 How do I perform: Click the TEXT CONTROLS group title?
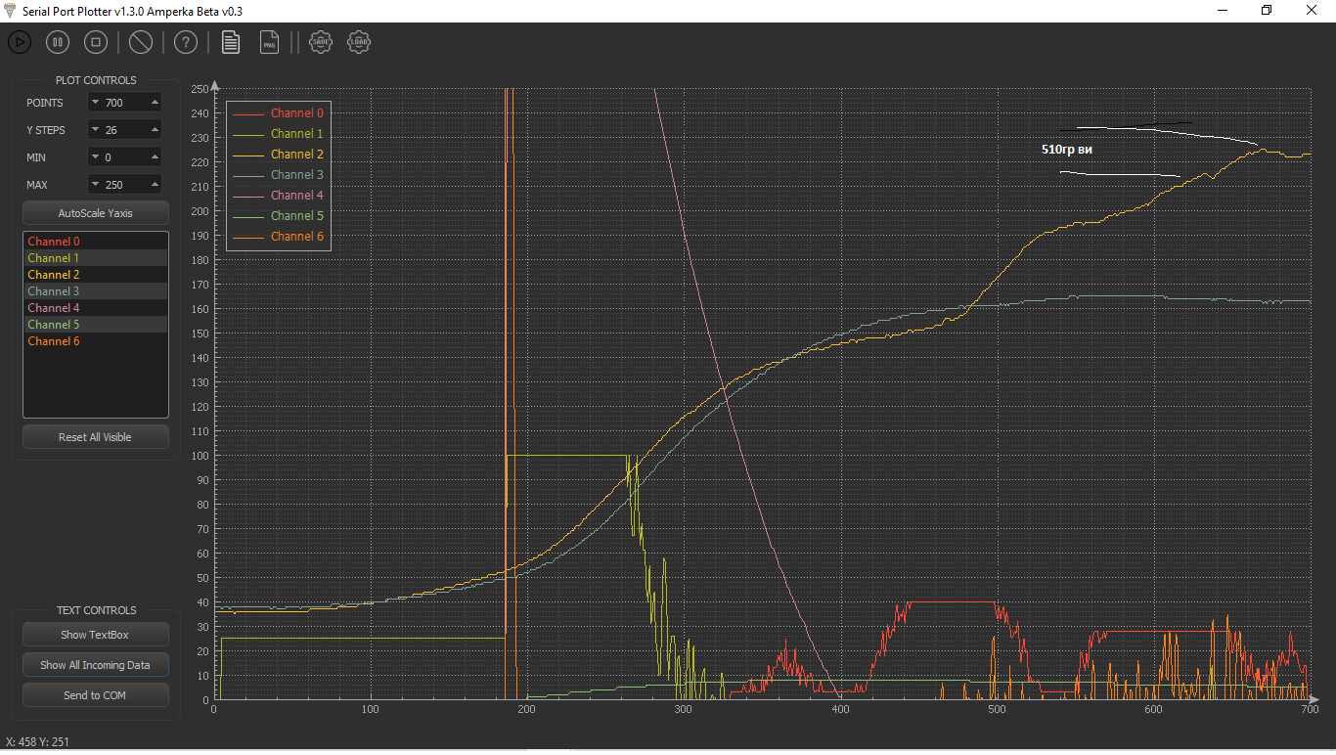pos(96,610)
